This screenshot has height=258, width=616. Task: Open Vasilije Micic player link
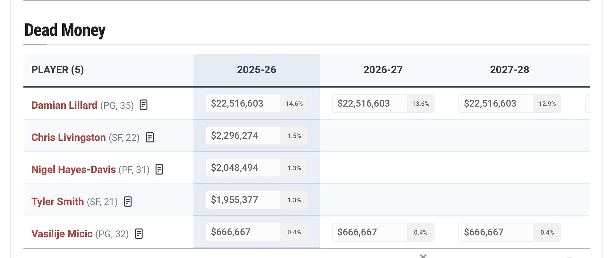(62, 234)
